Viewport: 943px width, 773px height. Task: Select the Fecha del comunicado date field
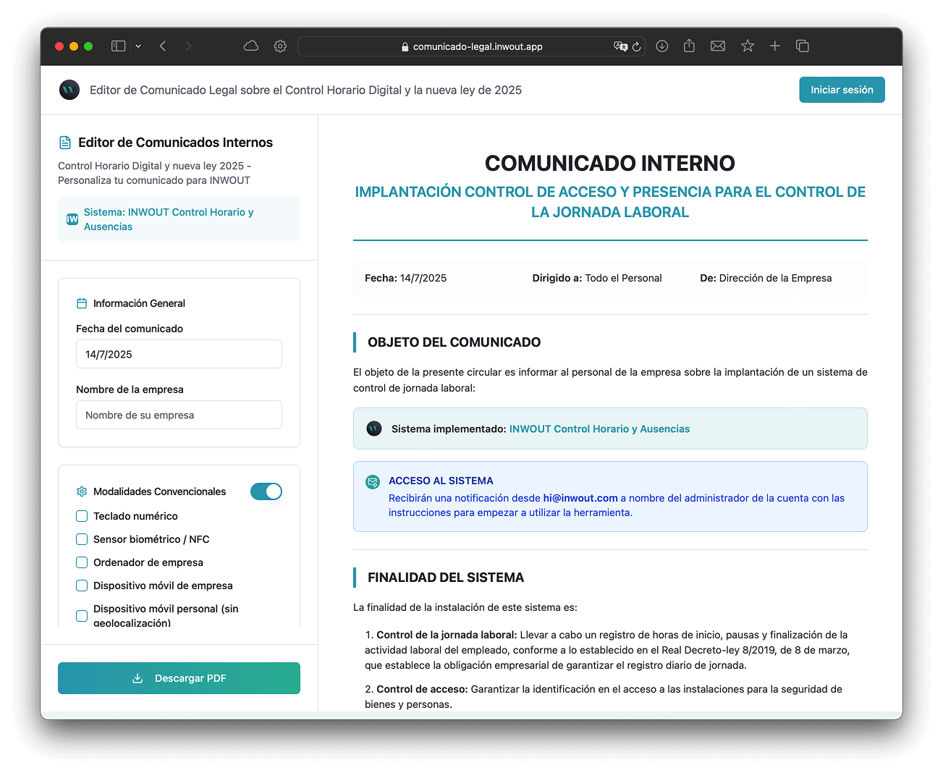179,354
